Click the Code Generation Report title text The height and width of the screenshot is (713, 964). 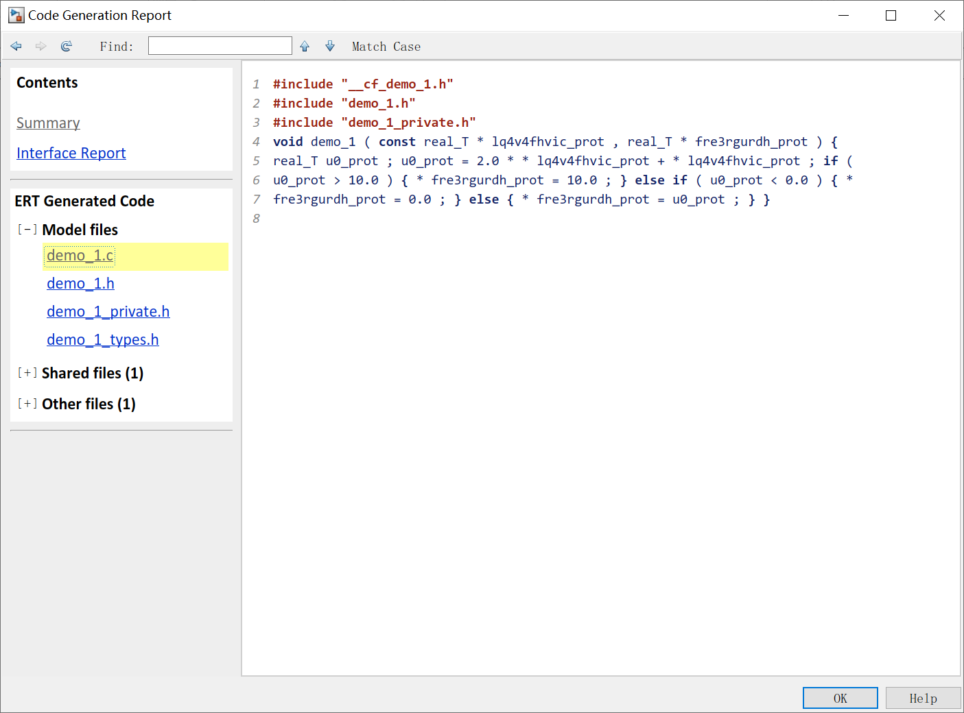pyautogui.click(x=99, y=15)
